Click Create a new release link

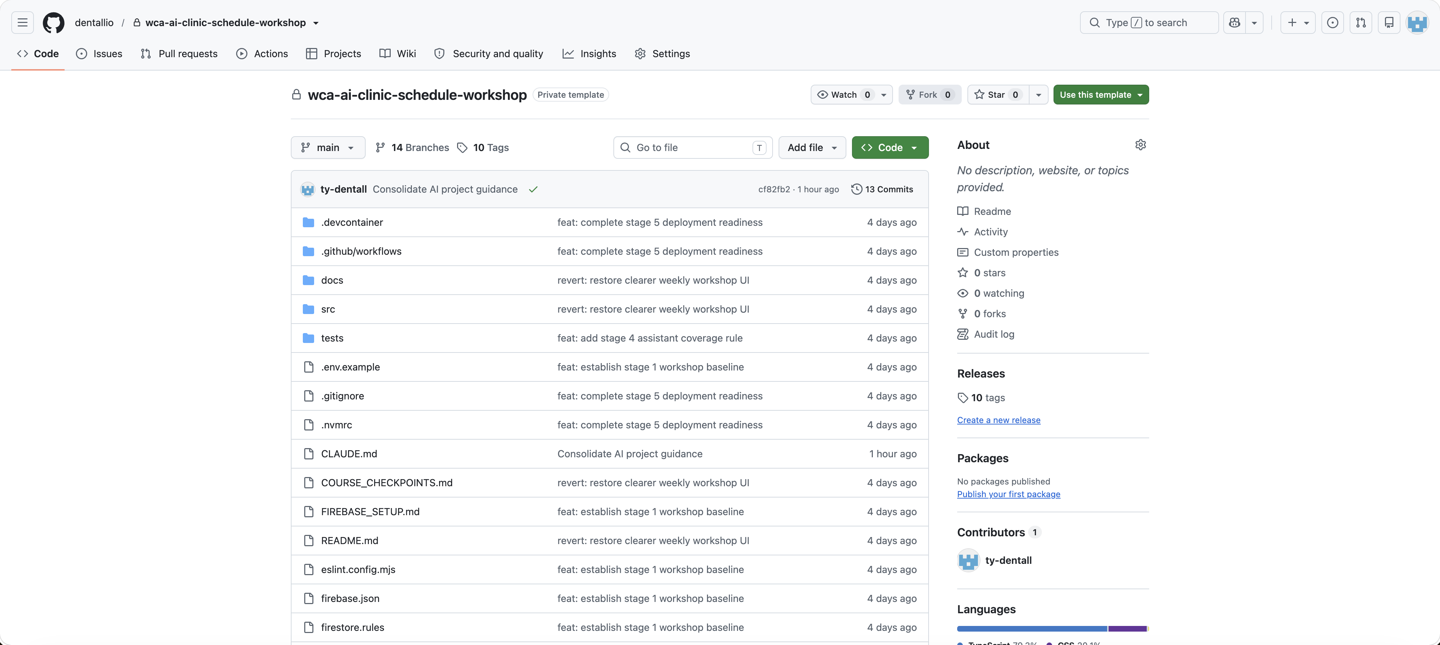click(x=998, y=420)
